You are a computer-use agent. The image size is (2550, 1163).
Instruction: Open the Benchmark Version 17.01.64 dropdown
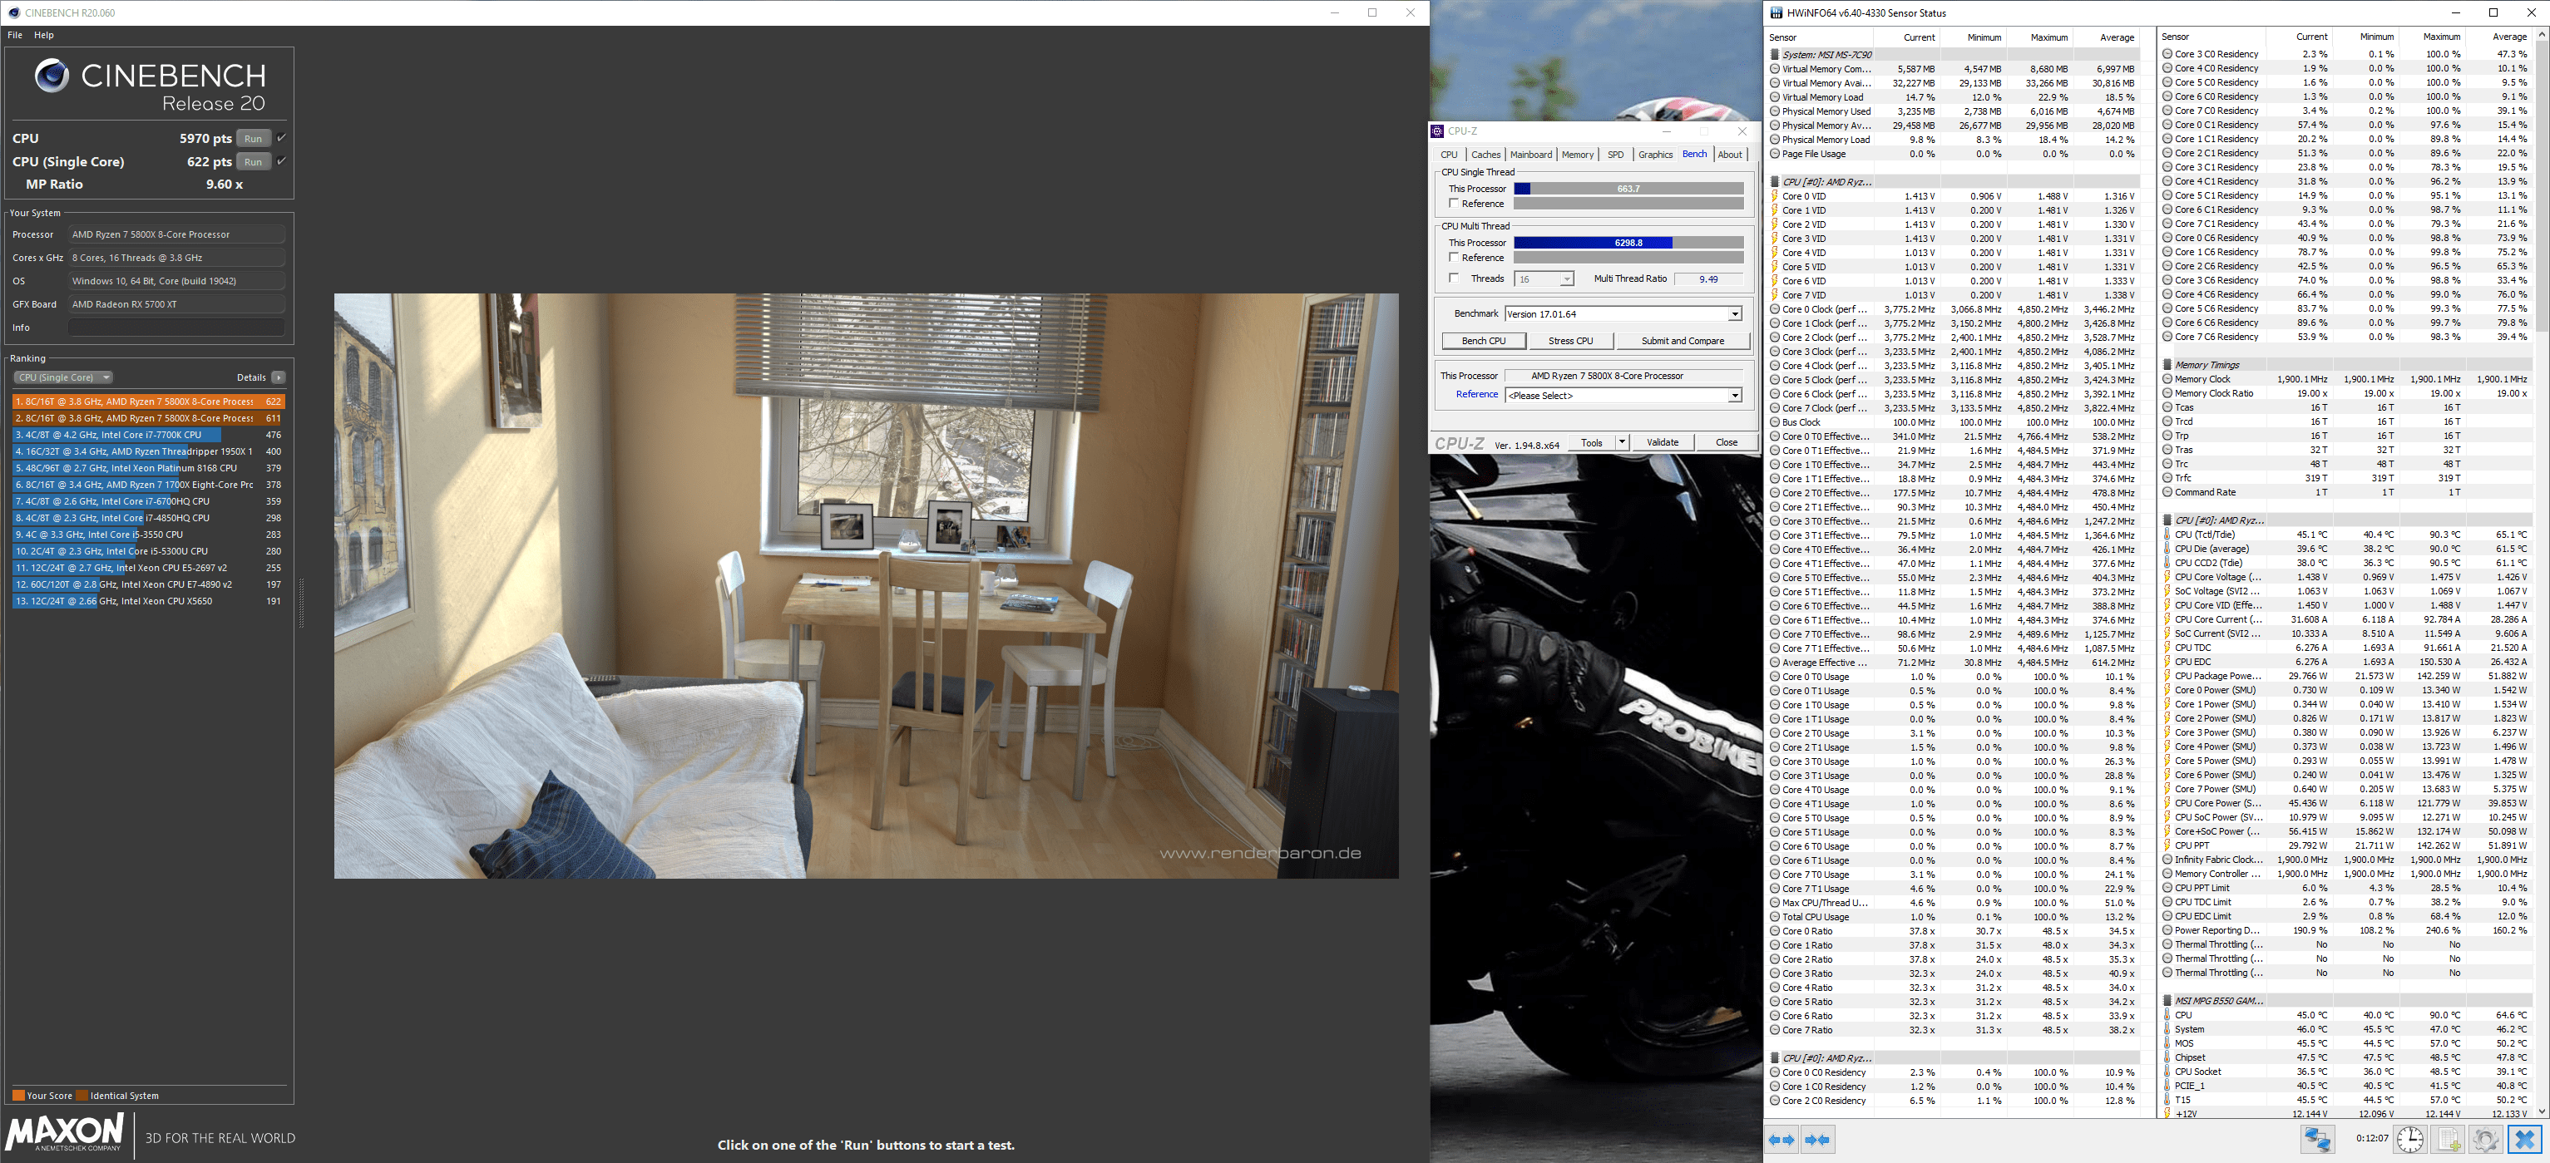[1623, 313]
